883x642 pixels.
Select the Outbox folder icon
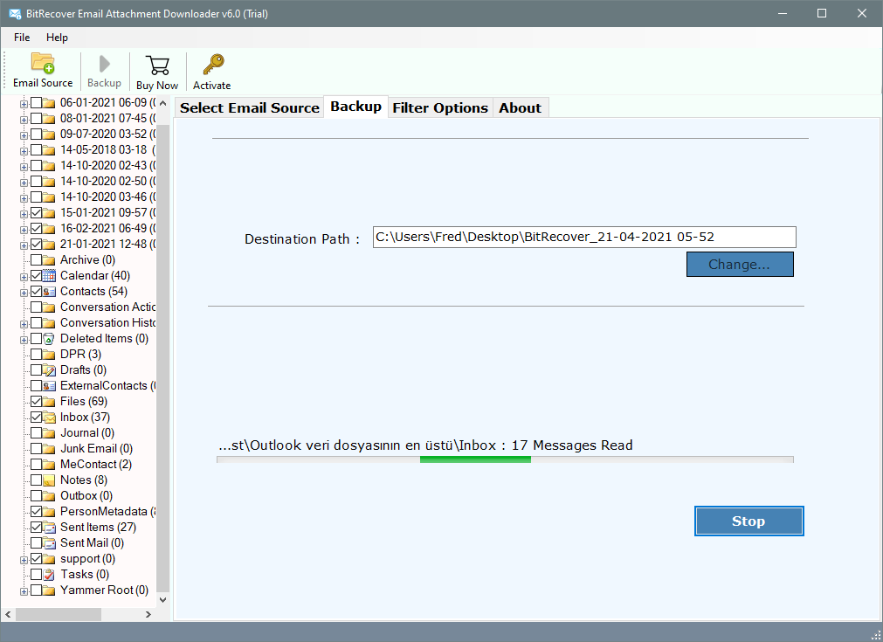click(50, 496)
